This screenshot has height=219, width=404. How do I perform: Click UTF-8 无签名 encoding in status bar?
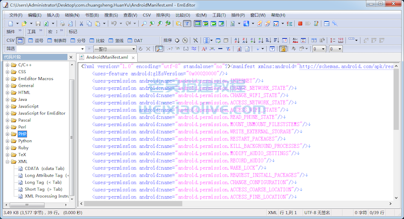(317, 212)
